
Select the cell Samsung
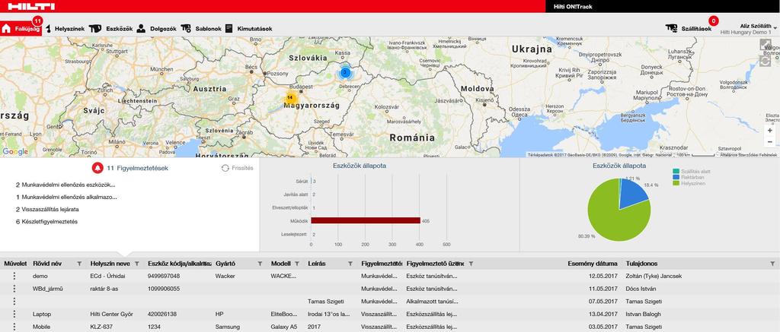click(227, 327)
